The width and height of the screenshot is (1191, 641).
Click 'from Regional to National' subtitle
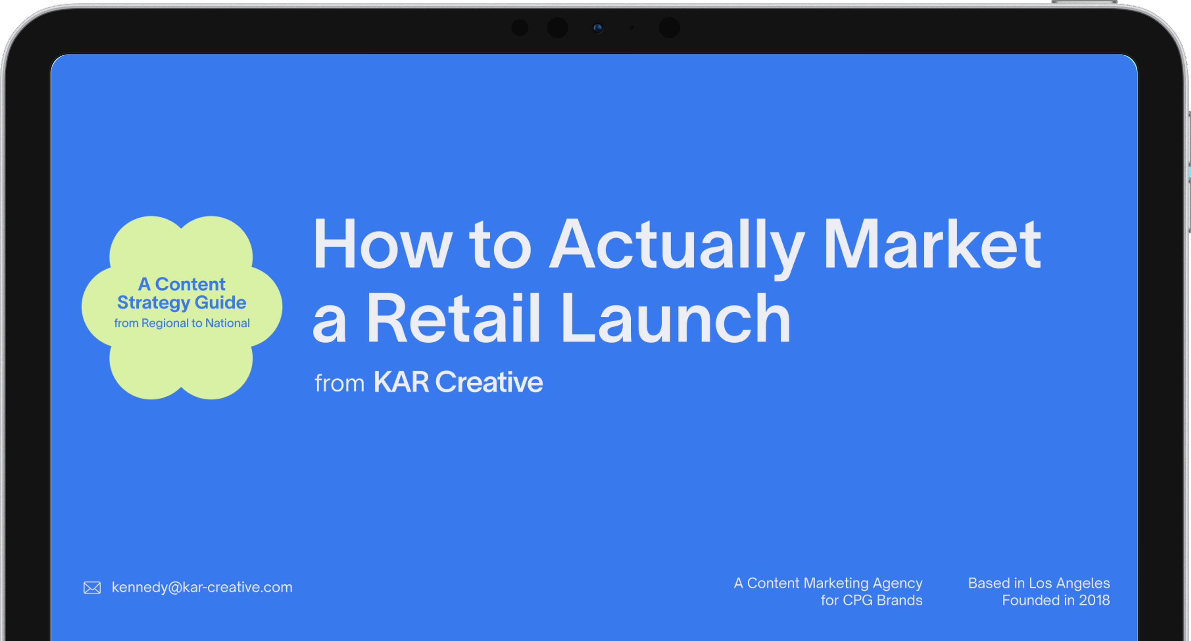point(182,323)
